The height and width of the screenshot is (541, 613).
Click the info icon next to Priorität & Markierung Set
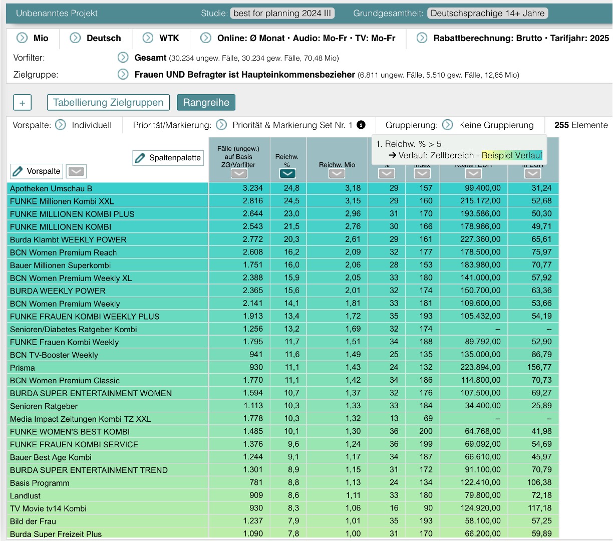361,125
